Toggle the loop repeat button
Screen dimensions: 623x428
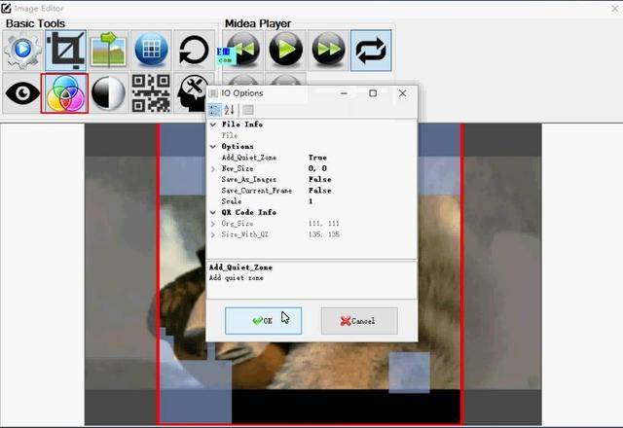click(x=371, y=51)
